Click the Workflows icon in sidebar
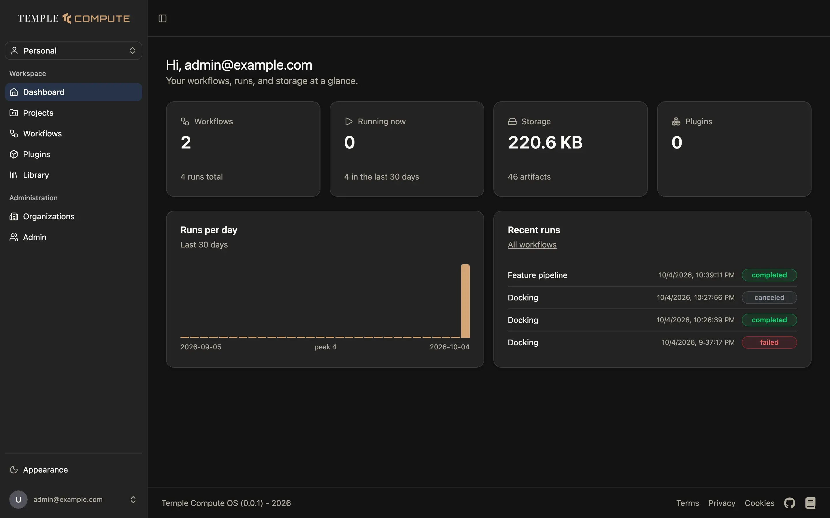The height and width of the screenshot is (518, 830). (14, 134)
